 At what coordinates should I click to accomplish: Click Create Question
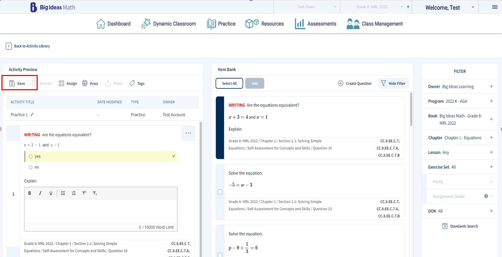[x=354, y=83]
